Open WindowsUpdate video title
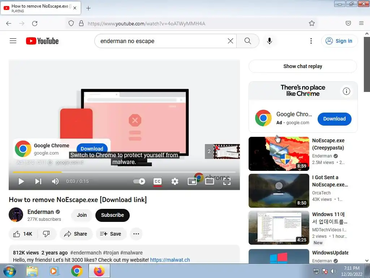 pyautogui.click(x=330, y=253)
